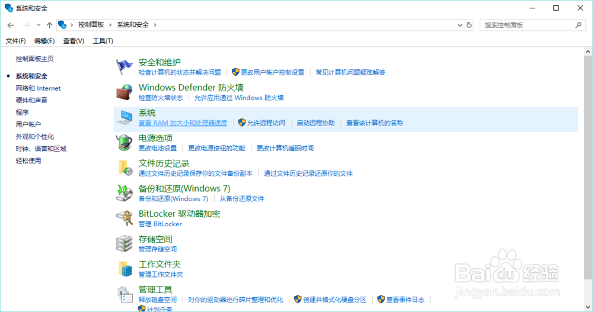
Task: Open the 电源选项 battery icon
Action: tap(124, 143)
